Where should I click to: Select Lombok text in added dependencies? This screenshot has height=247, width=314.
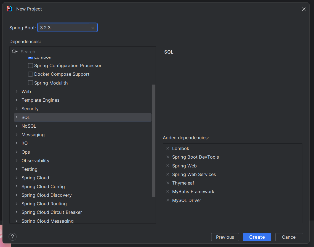[181, 148]
